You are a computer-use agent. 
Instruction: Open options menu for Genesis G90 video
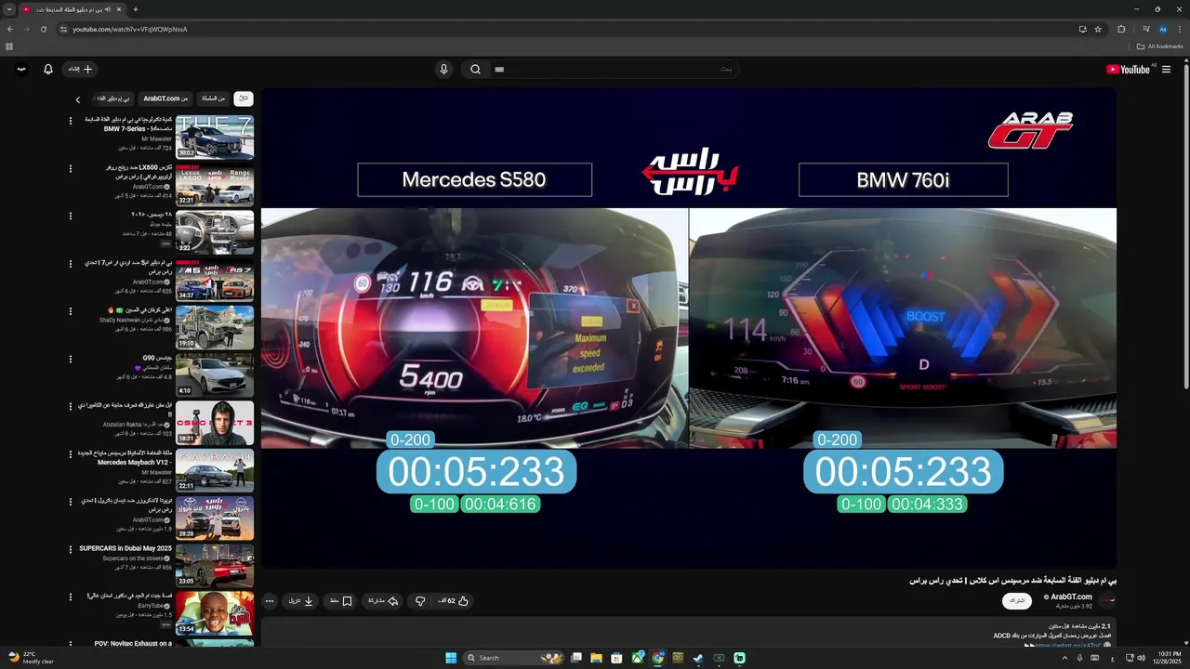coord(71,359)
